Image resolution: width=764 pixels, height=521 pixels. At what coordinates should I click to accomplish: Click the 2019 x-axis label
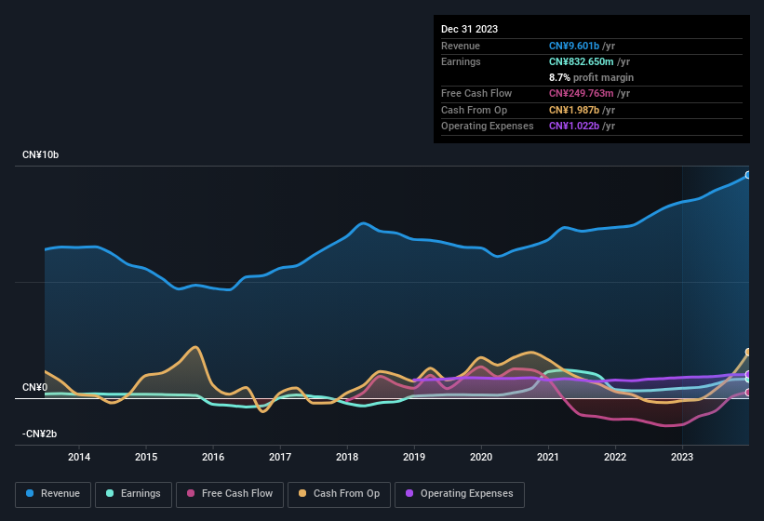tap(414, 457)
